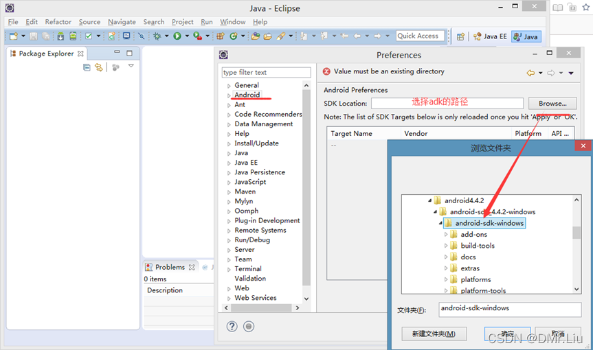Open the Window menu
The height and width of the screenshot is (350, 593).
(x=232, y=22)
